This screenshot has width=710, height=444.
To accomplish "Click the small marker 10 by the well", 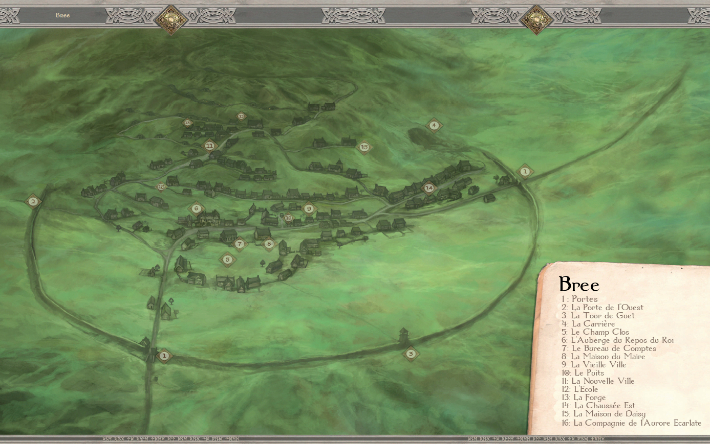I will [x=288, y=218].
